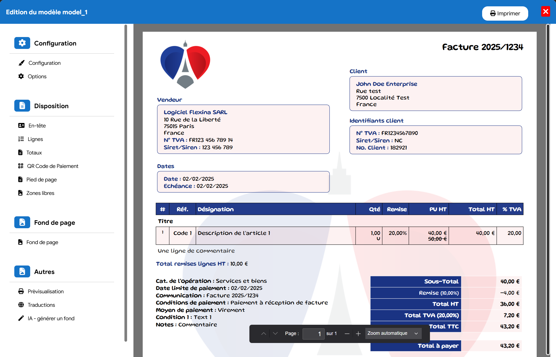Click the Sous-Total row label
The image size is (556, 357).
(441, 281)
